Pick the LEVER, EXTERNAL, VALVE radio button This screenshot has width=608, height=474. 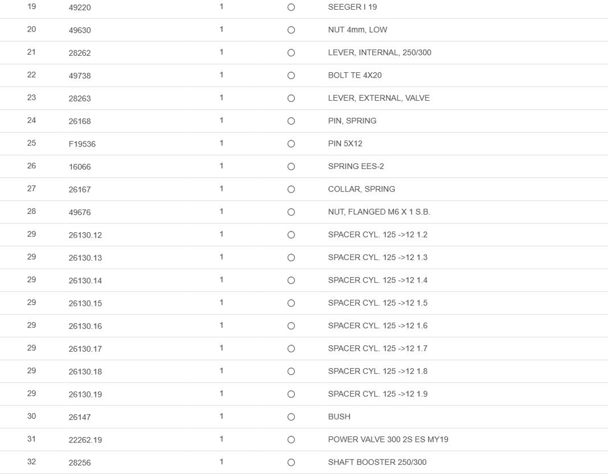pos(291,98)
